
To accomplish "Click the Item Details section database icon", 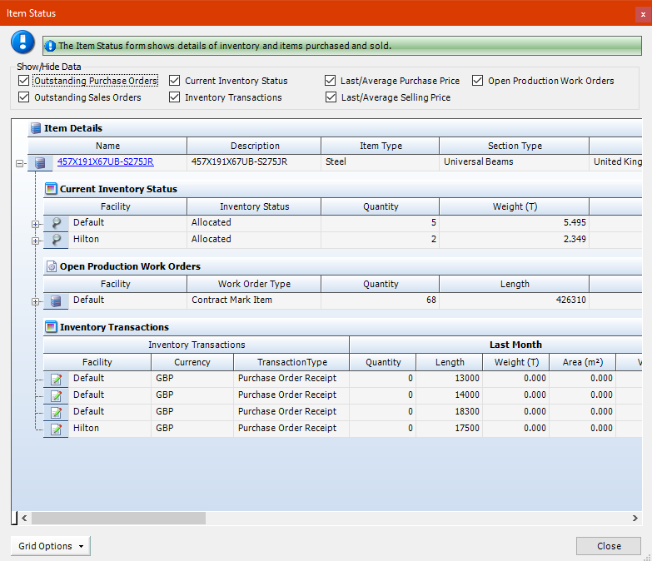I will point(35,128).
